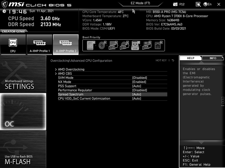
Task: Click the Overclocking\Advanced CPU Configuration breadcrumb
Action: [81, 60]
